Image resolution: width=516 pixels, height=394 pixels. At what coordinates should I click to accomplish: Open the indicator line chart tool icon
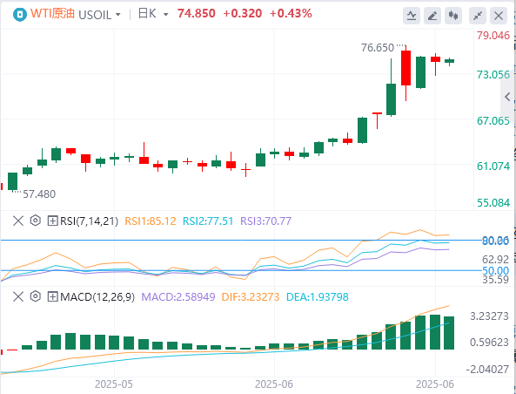[412, 16]
